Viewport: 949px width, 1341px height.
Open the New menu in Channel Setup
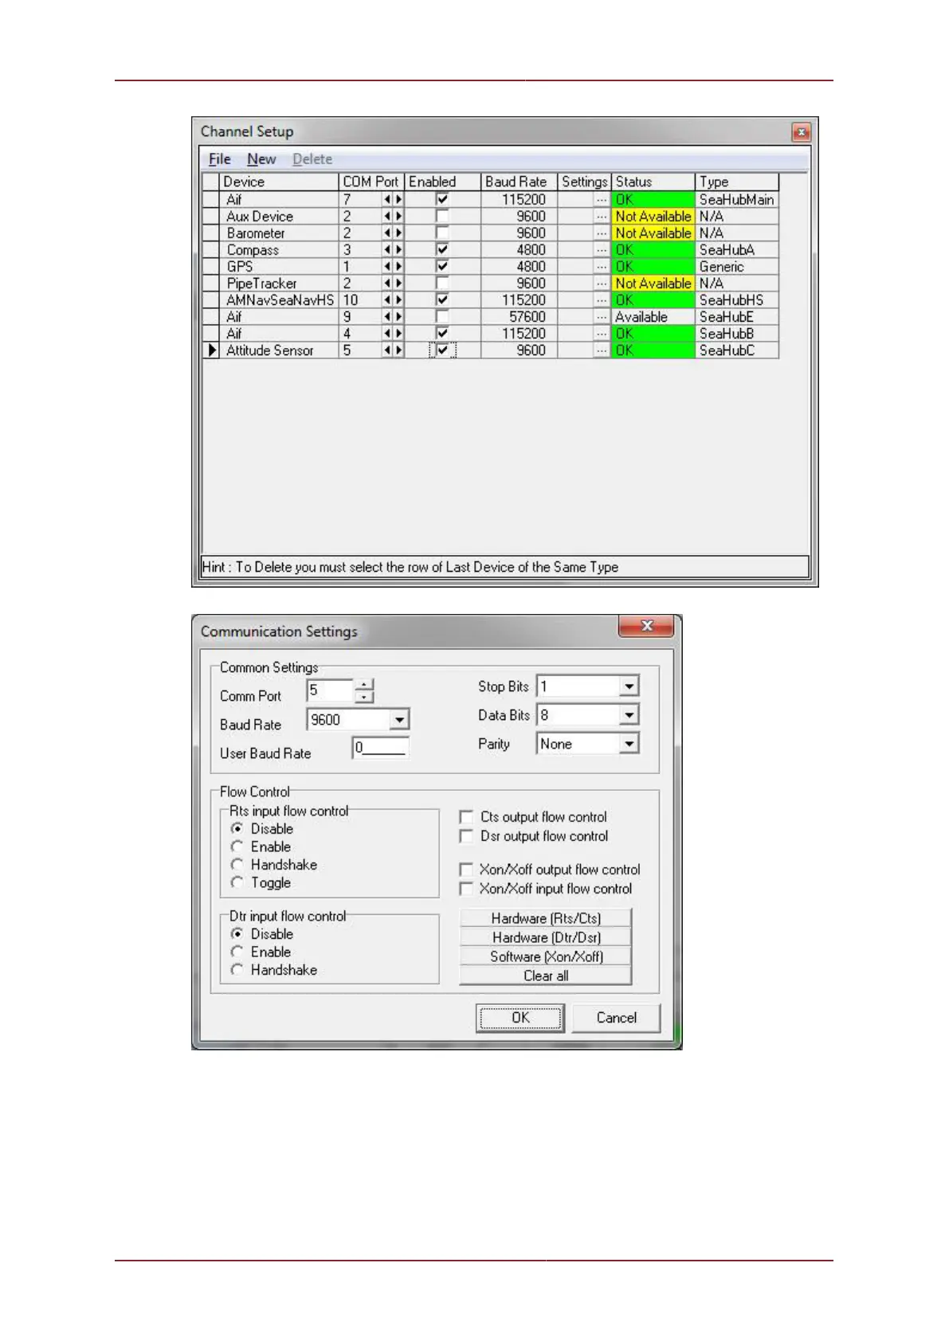tap(261, 159)
